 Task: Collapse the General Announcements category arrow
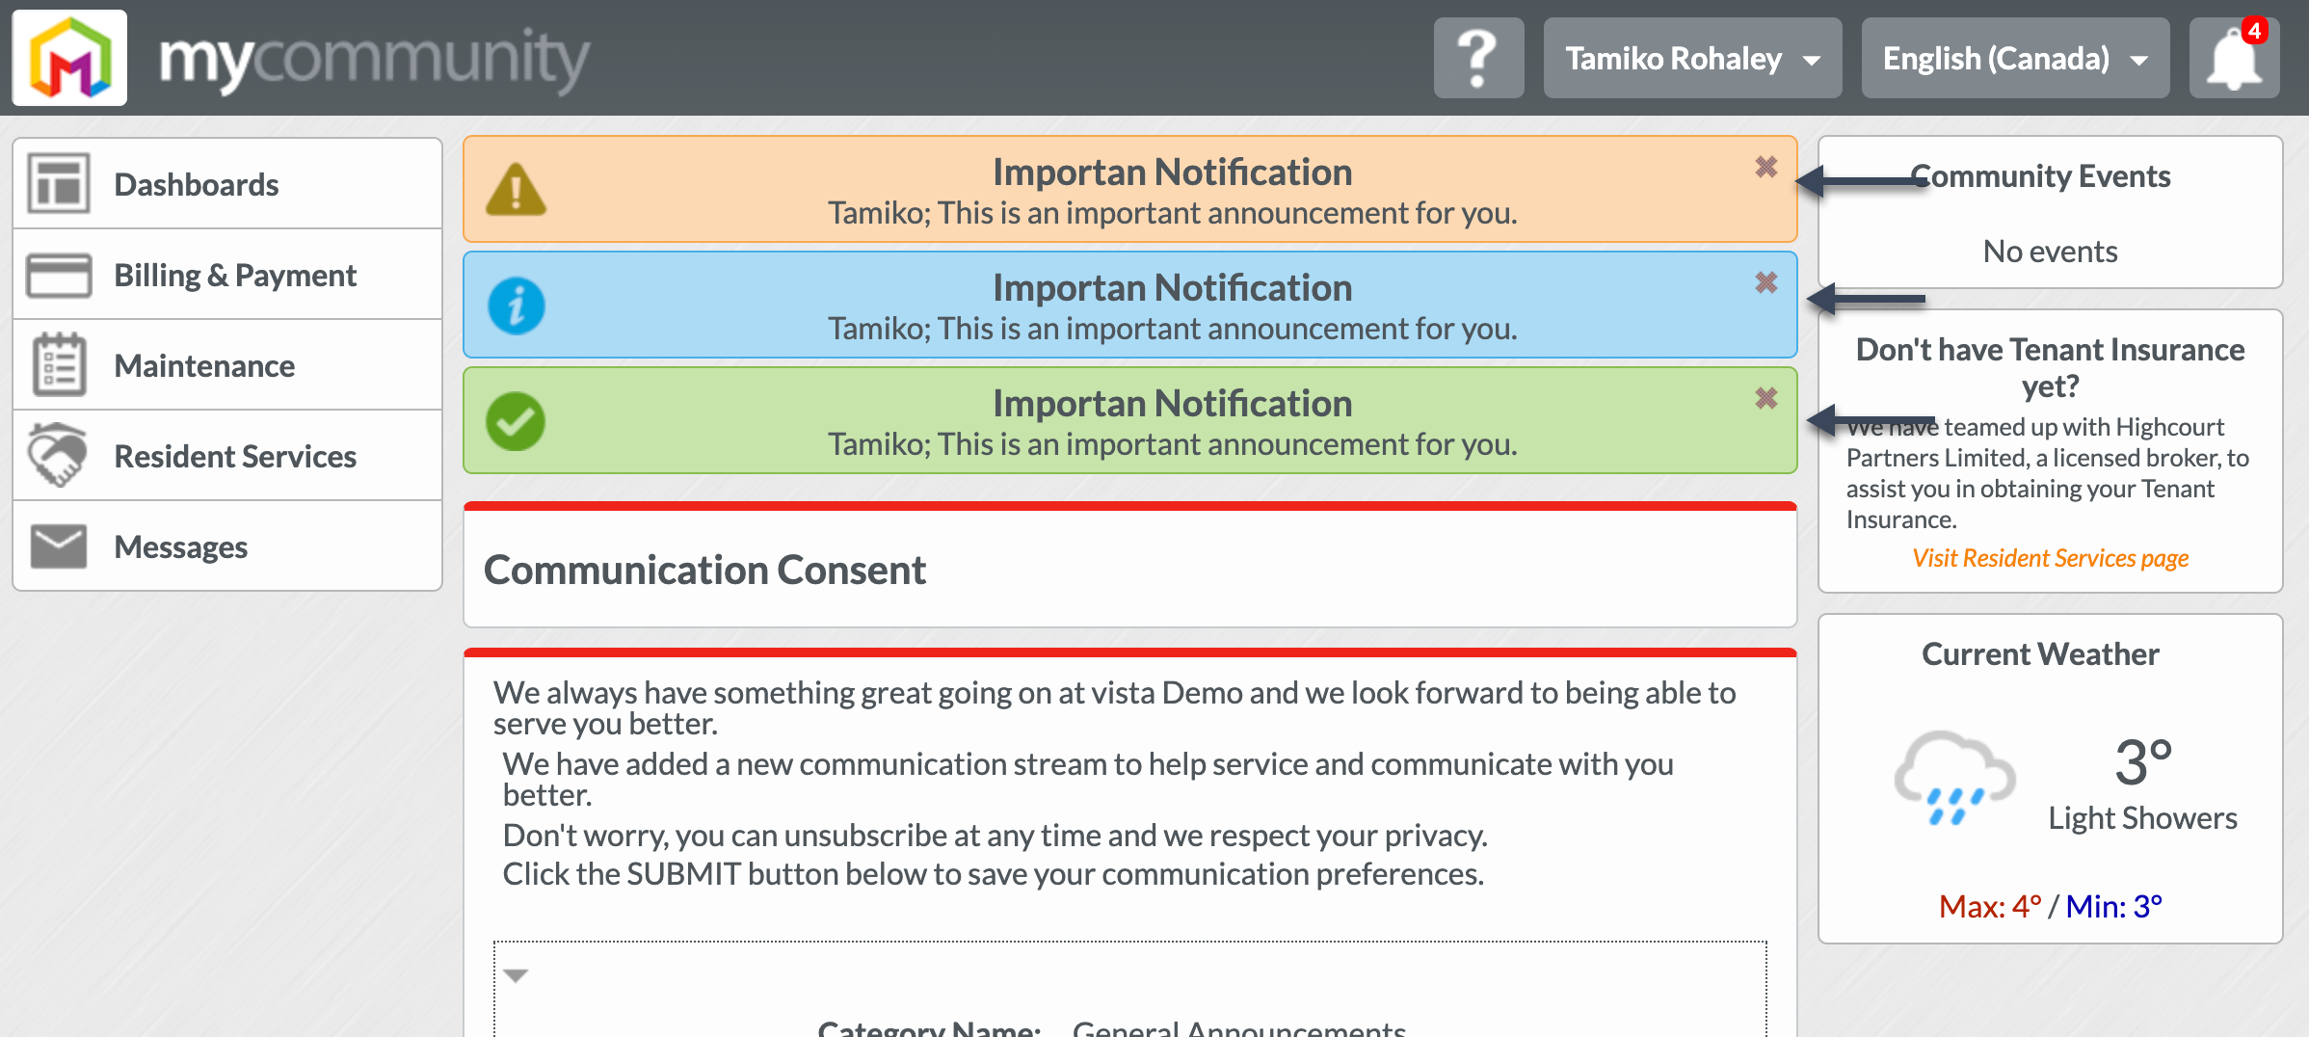516,975
